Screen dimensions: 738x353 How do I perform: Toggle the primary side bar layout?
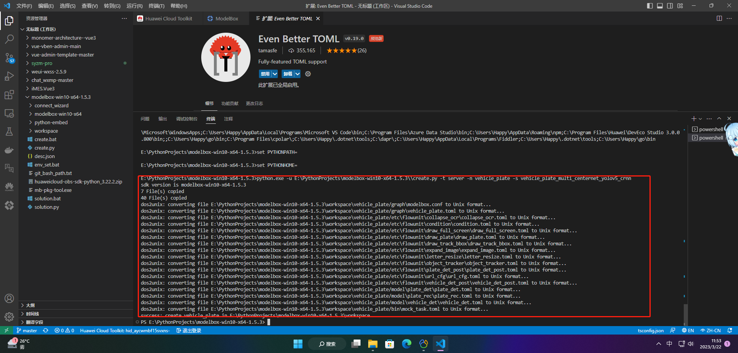[x=650, y=6]
